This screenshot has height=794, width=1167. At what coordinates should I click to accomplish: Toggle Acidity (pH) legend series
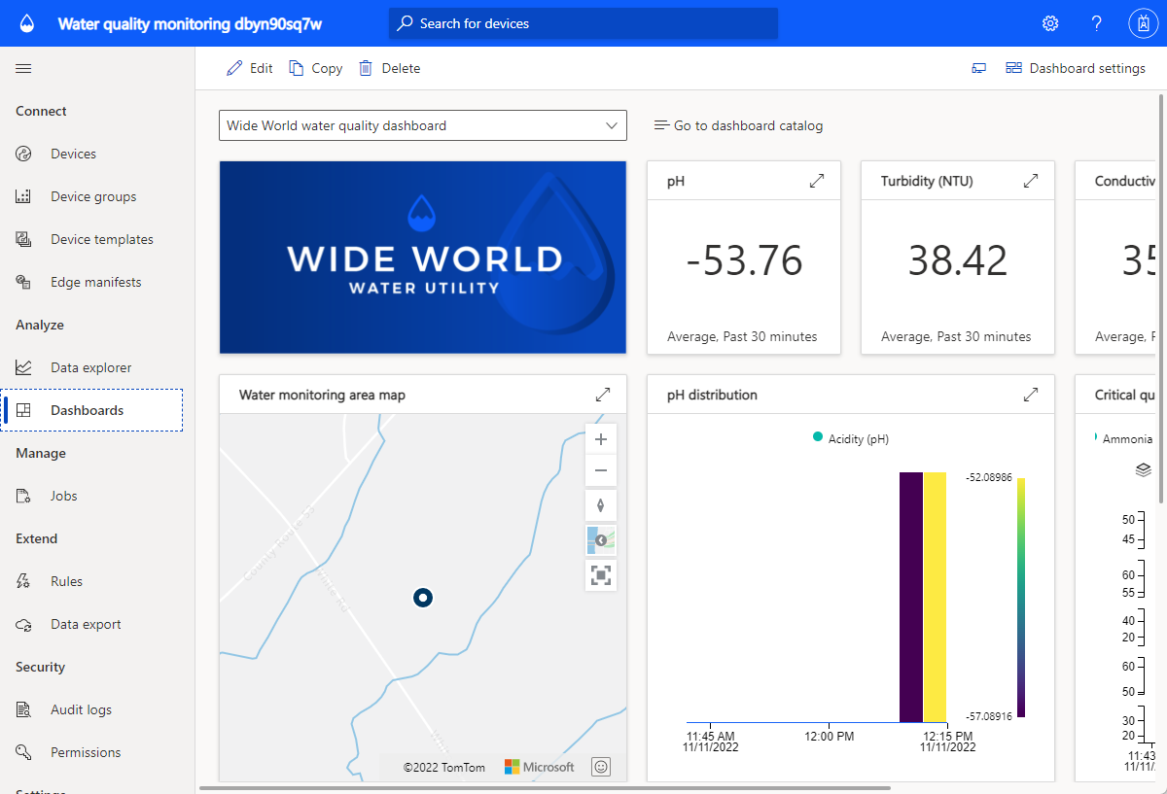851,438
